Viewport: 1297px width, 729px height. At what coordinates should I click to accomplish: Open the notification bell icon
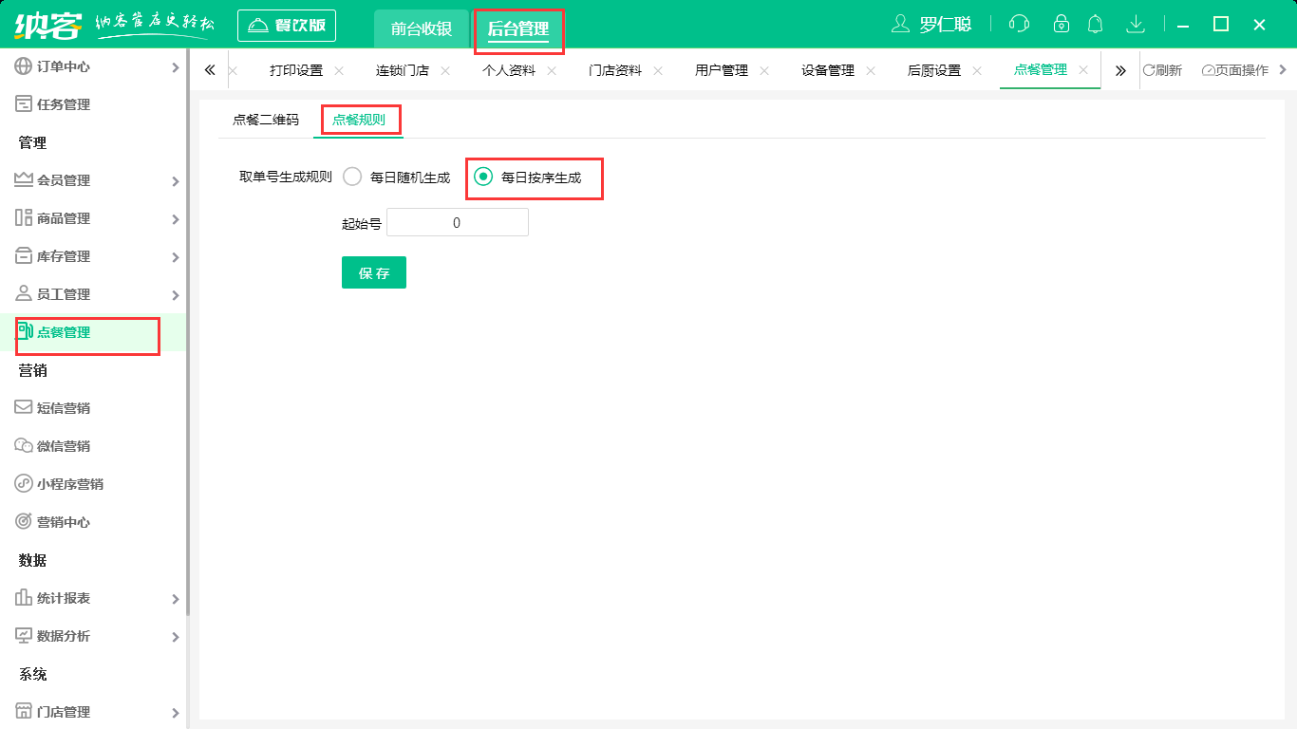coord(1096,25)
